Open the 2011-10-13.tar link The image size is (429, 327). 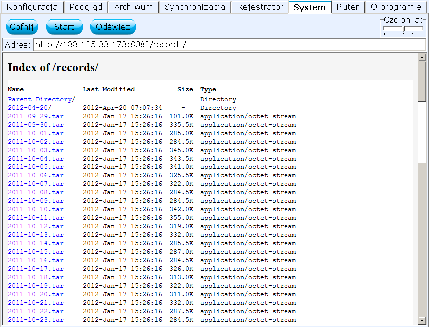[x=36, y=235]
